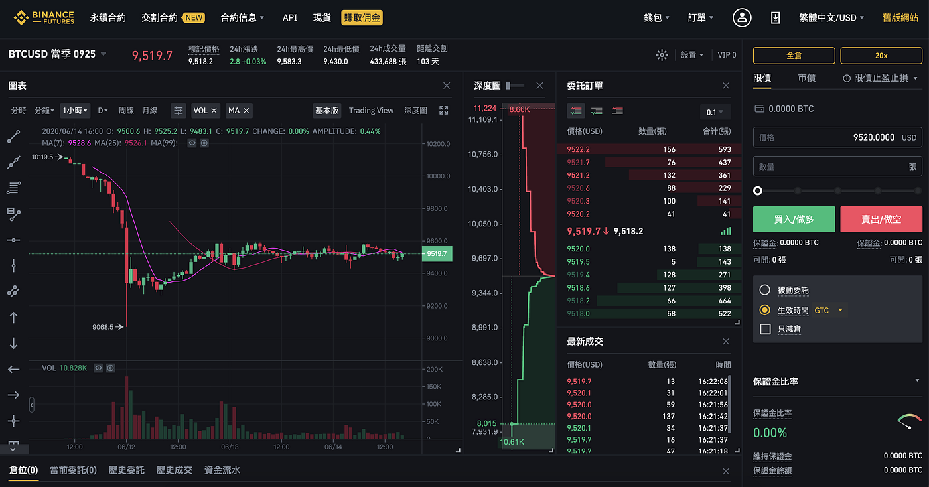
Task: Open the gear settings next to MA eye
Action: pos(204,143)
